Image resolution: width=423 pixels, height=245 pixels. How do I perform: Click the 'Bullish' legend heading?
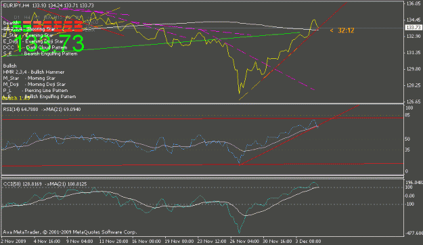click(9, 66)
